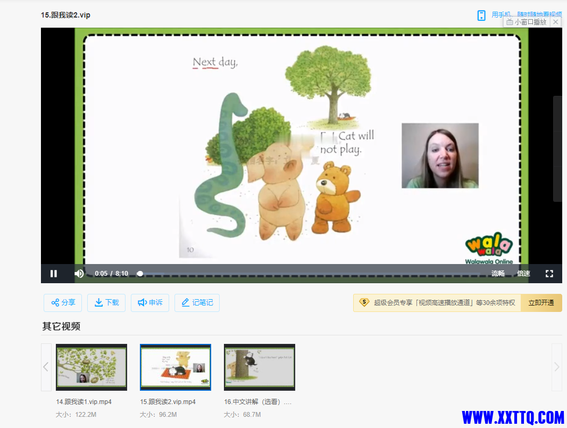Image resolution: width=567 pixels, height=428 pixels.
Task: Seek using the video progress bar
Action: click(x=309, y=274)
